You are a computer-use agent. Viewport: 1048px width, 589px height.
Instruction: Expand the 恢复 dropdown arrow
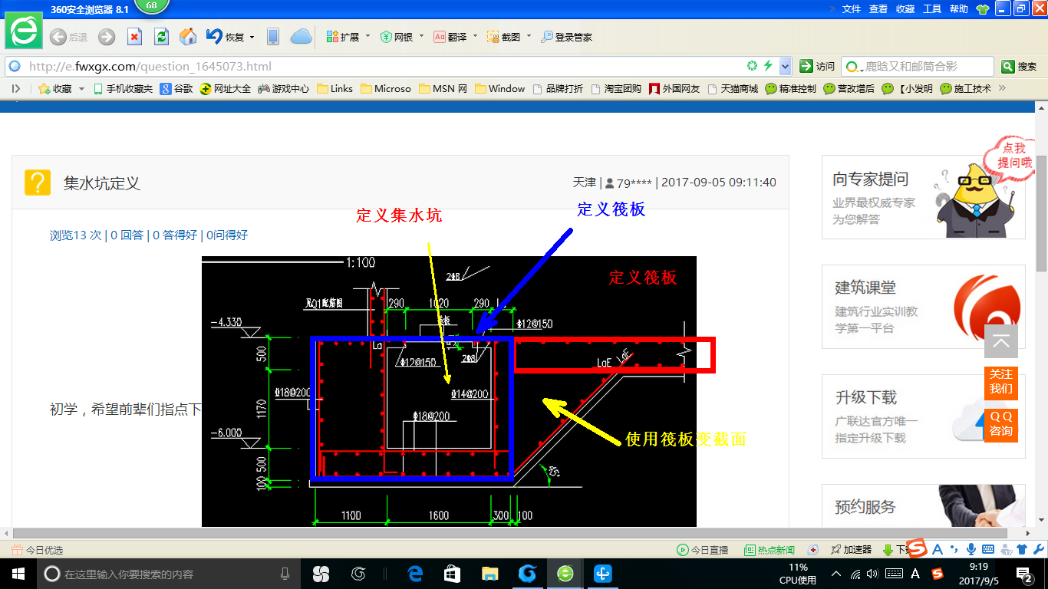pyautogui.click(x=252, y=37)
